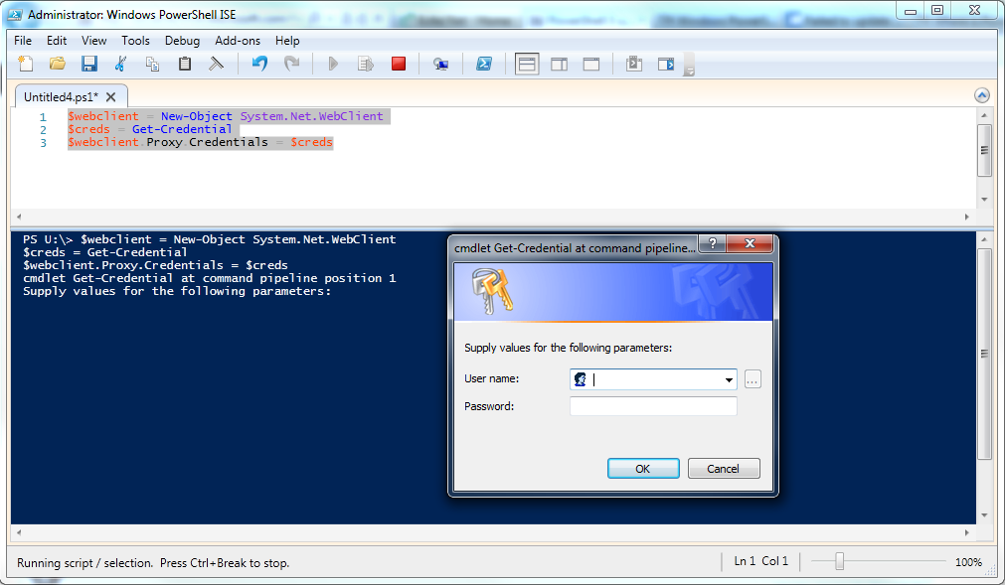Show Script Pane on Top layout
Screen dimensions: 1005x585
coord(527,64)
